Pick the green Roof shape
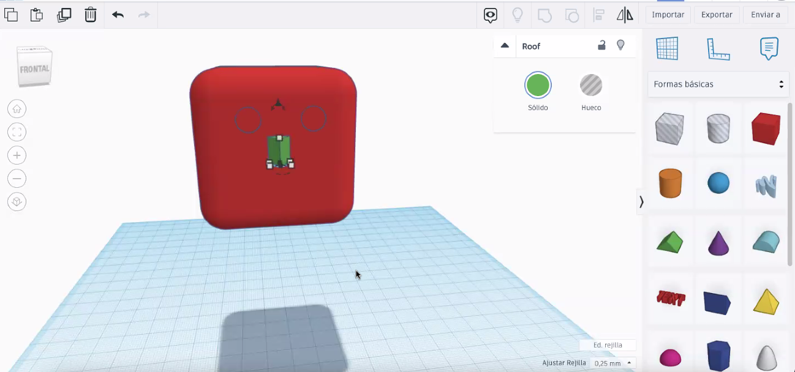The image size is (795, 372). [669, 242]
